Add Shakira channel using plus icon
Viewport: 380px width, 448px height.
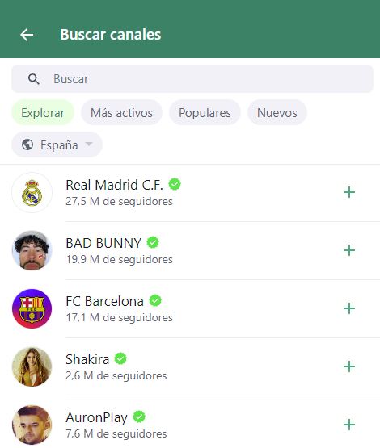[349, 366]
